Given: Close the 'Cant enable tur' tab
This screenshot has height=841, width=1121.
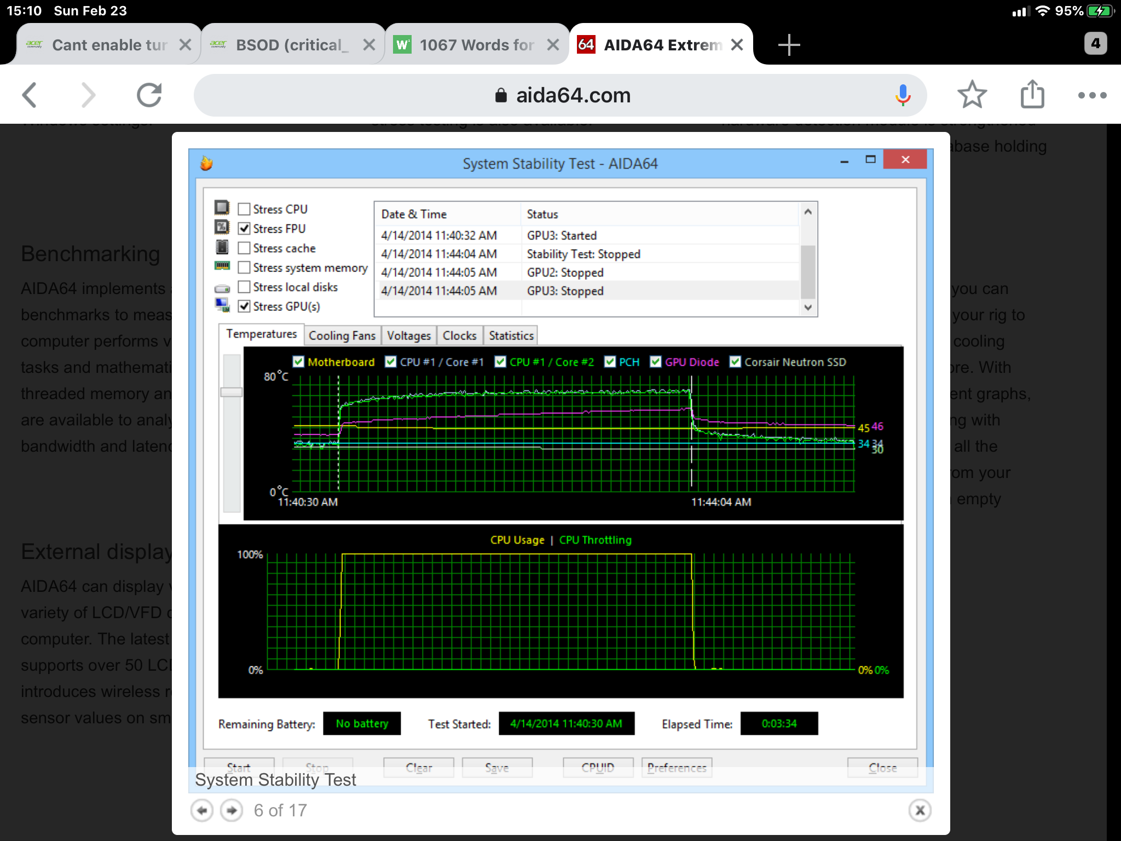Looking at the screenshot, I should (186, 45).
